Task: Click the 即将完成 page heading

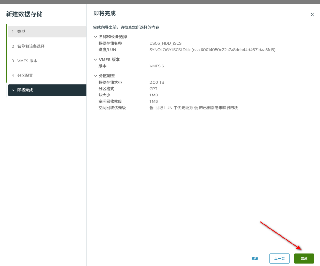Action: 104,13
